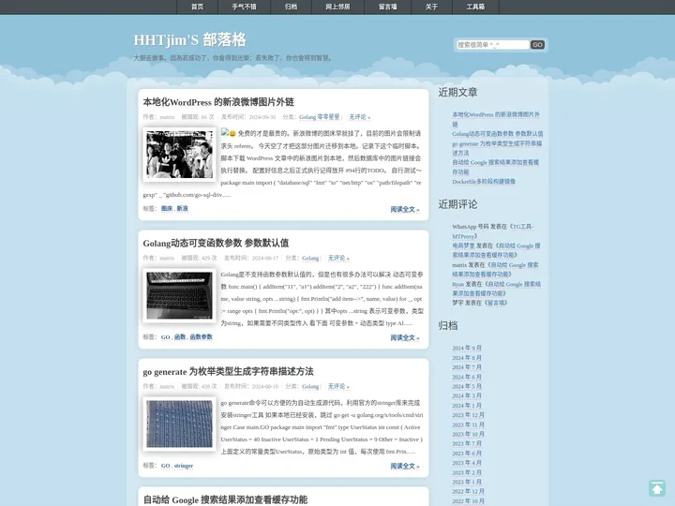Open archive 2024 年 9 月
675x506 pixels.
(467, 348)
